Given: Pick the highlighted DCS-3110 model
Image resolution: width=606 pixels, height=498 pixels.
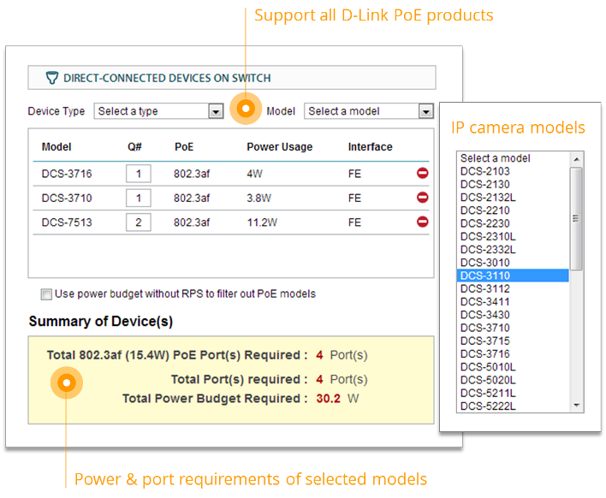Looking at the screenshot, I should coord(513,276).
